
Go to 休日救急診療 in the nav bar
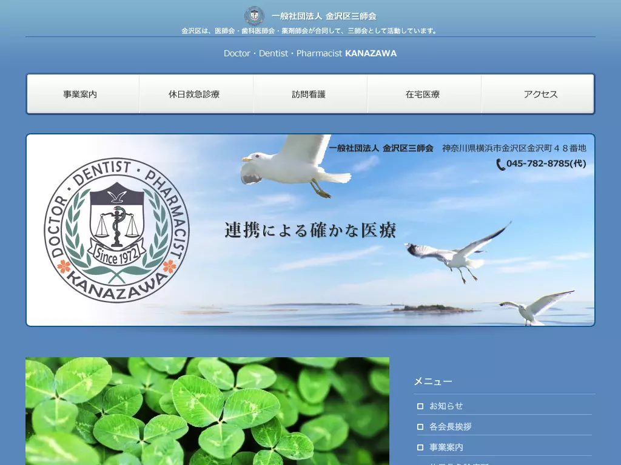(x=196, y=94)
